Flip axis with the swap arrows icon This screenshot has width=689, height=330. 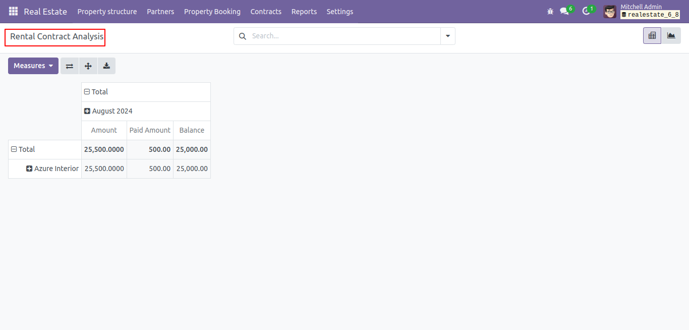70,66
